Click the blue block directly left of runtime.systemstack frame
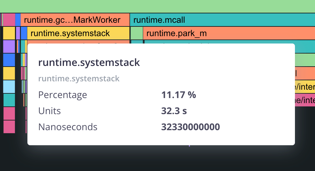 tap(24, 33)
